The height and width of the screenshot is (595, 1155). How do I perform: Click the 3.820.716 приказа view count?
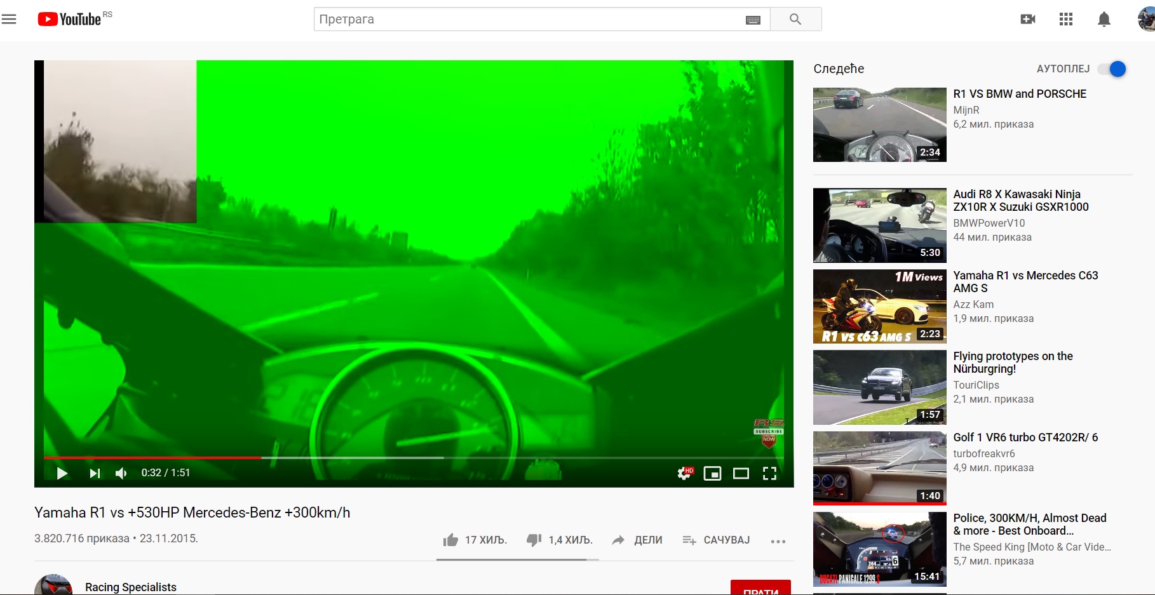point(82,538)
